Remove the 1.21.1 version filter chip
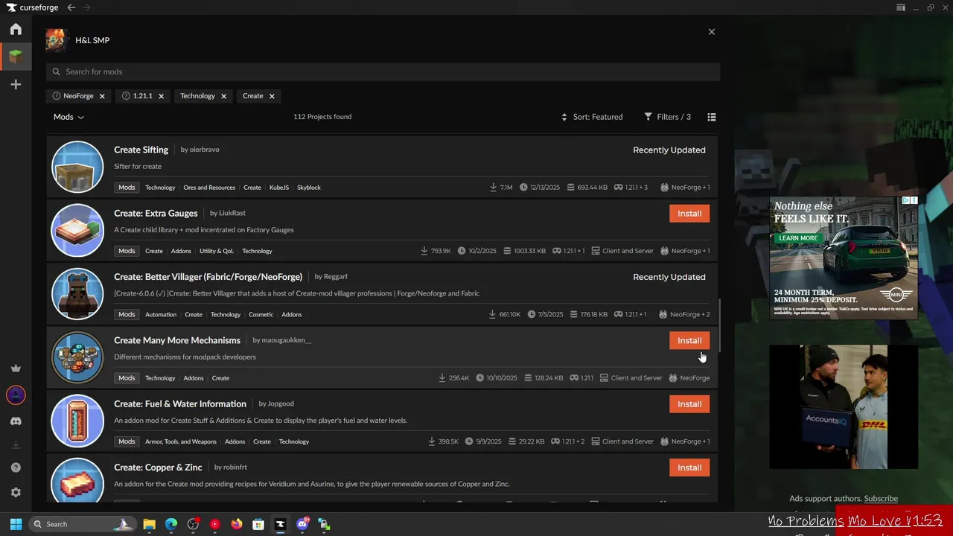This screenshot has width=953, height=536. point(161,96)
